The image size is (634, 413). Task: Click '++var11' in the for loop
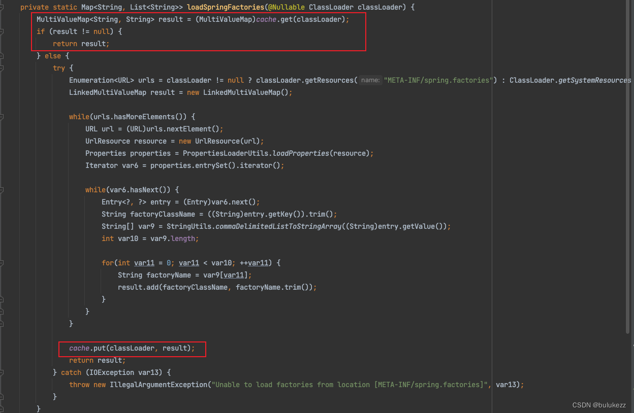click(x=254, y=263)
